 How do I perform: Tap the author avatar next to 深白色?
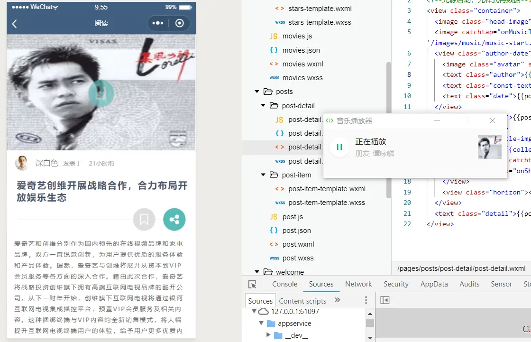pos(22,163)
